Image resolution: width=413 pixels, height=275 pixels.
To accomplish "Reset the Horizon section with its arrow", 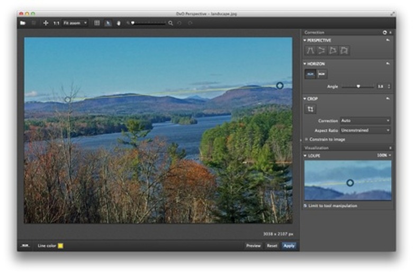I will tap(388, 63).
